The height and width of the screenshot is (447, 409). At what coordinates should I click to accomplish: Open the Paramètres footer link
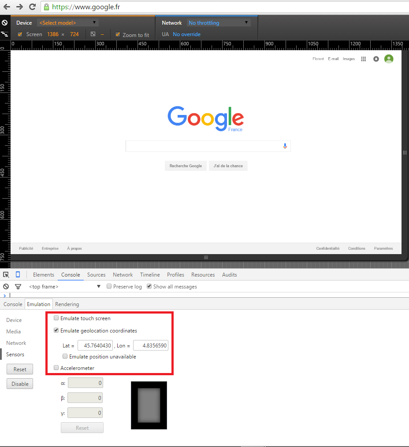coord(383,248)
